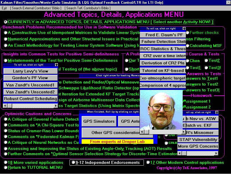
Task: Select A Critique of Neural Networks option
Action: [5, 142]
